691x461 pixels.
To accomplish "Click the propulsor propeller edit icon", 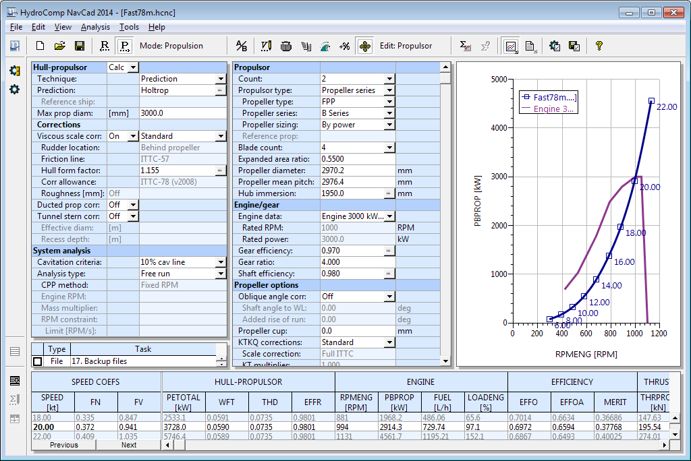I will pos(365,46).
